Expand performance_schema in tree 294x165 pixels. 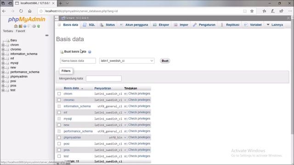(x=3, y=72)
